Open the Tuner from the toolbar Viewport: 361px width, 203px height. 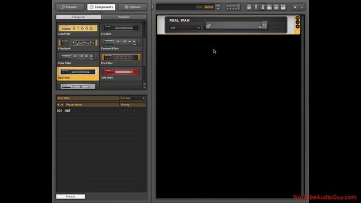click(256, 7)
